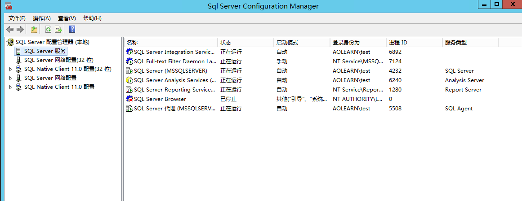This screenshot has height=201, width=522.
Task: Open the 操作(A) menu
Action: click(x=42, y=18)
